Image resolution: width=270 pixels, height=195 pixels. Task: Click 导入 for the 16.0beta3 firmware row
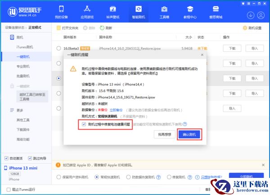255,48
